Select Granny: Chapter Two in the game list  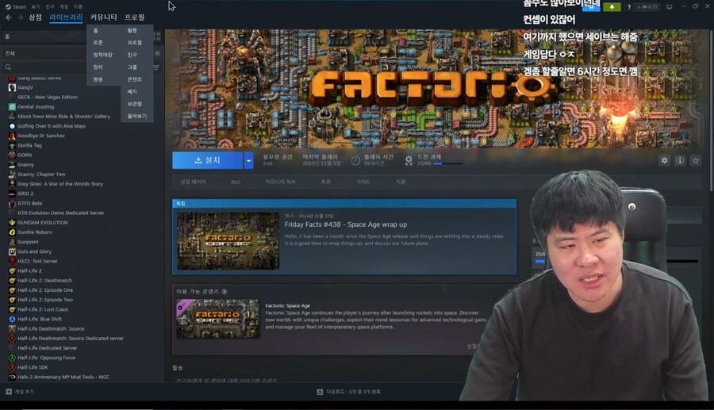coord(41,174)
